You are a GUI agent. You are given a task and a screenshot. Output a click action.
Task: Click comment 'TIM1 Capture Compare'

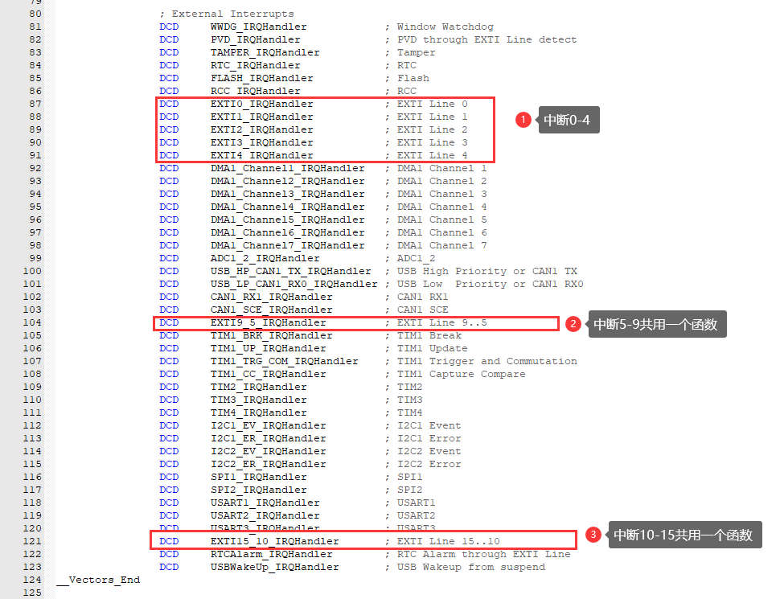tap(461, 375)
